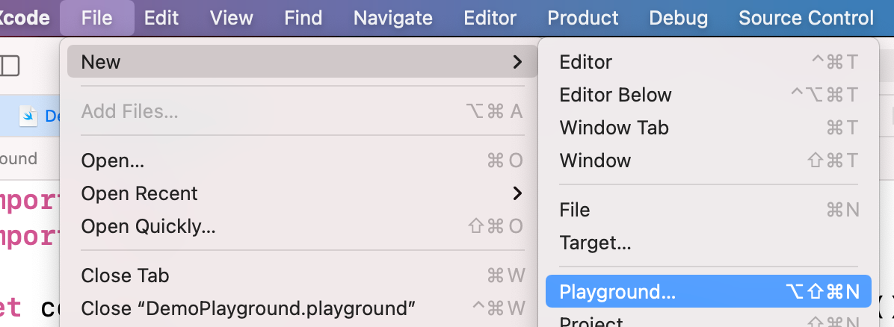This screenshot has width=894, height=327.
Task: Choose File in the New submenu
Action: pyautogui.click(x=709, y=211)
